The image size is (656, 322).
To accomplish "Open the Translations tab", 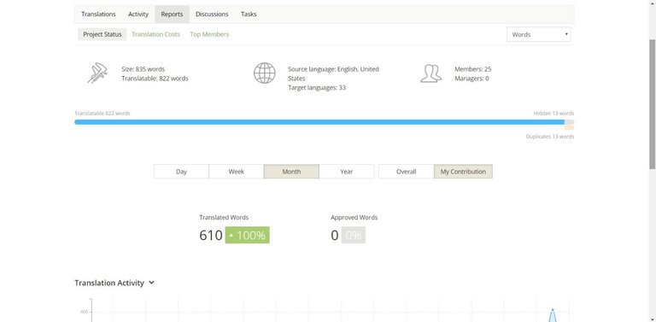I will 98,15.
